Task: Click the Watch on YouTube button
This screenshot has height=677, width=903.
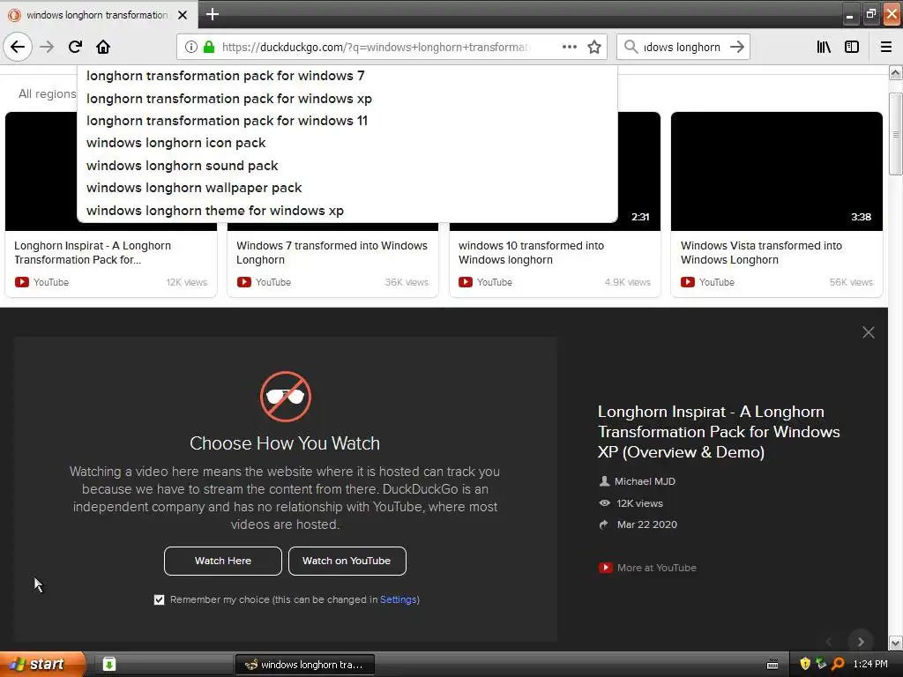Action: coord(347,561)
